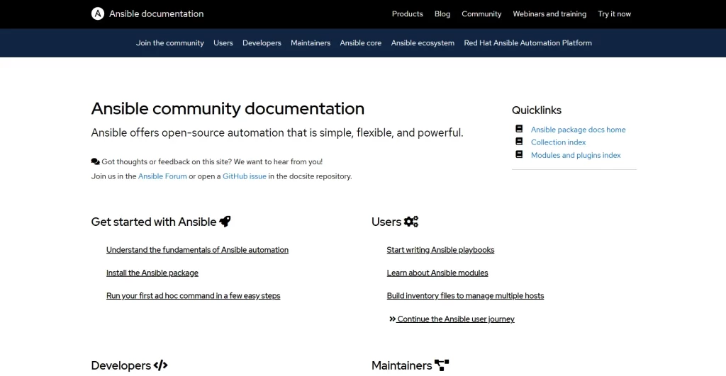The width and height of the screenshot is (726, 376).
Task: Open Red Hat Ansible Automation Platform
Action: pos(527,43)
